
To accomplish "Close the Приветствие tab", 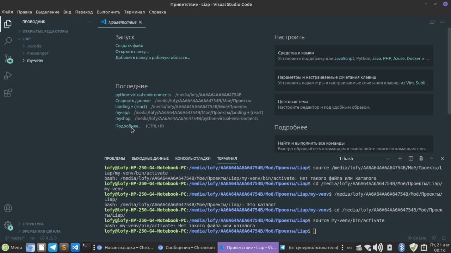I will point(140,22).
